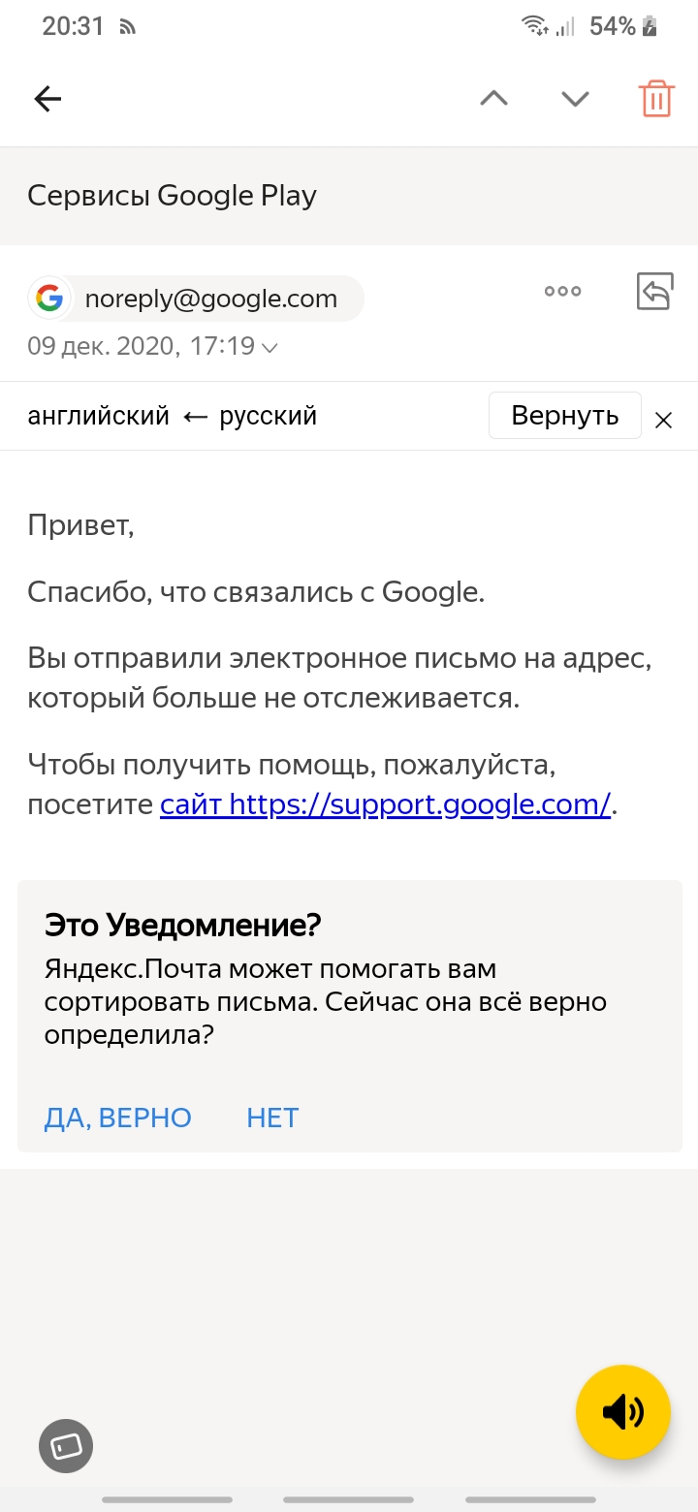The image size is (698, 1512).
Task: Confirm with ДА, ВЕРНО
Action: coord(118,1118)
